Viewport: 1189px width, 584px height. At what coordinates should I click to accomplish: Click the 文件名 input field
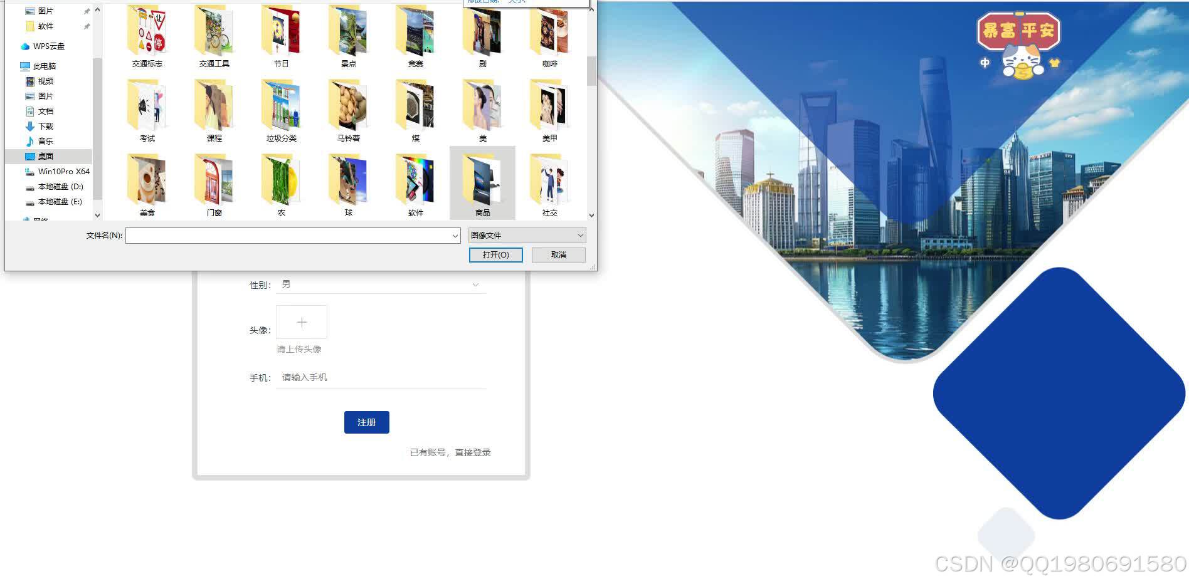point(288,236)
